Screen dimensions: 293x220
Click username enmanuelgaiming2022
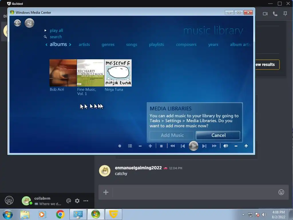pos(138,168)
